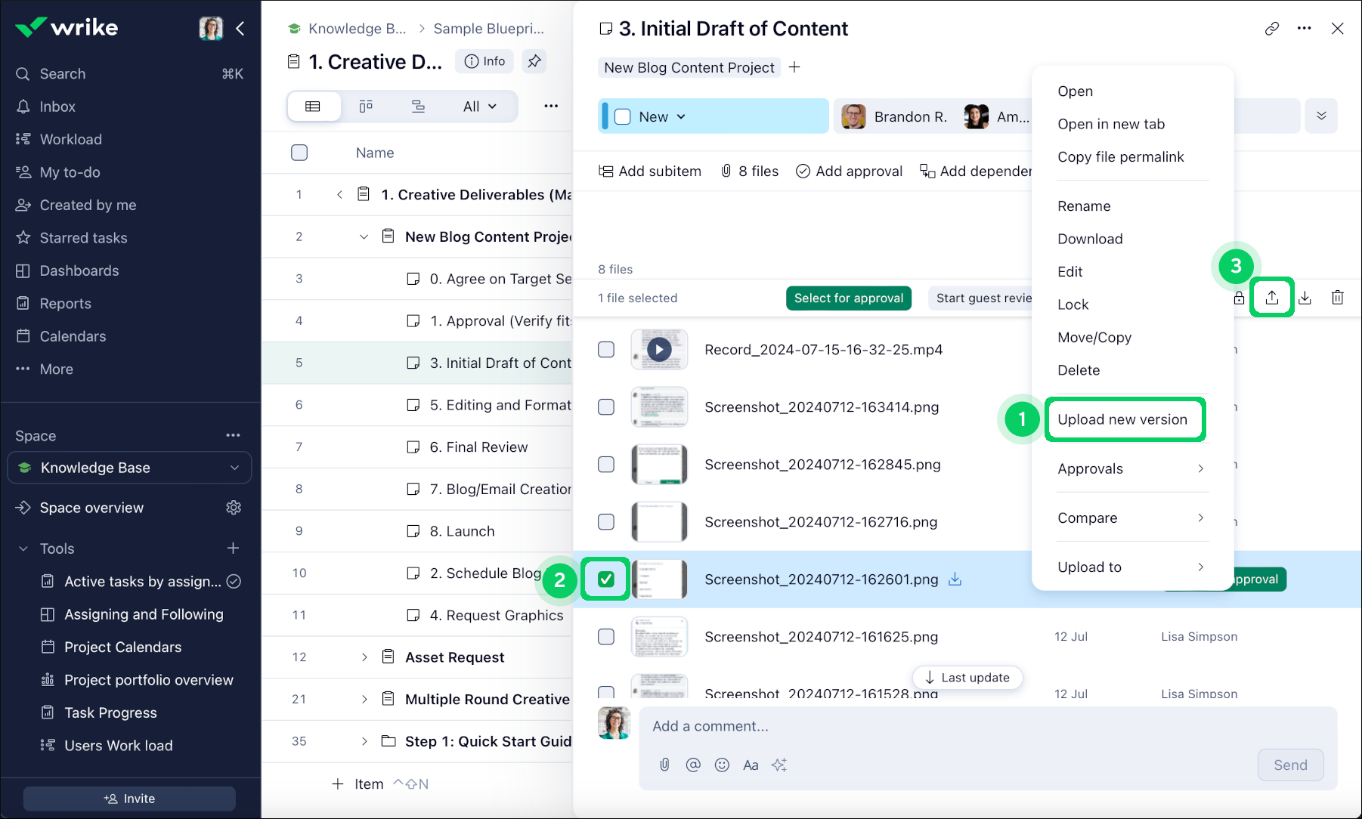Select the Screenshot_20240712-162845.png checkbox

(606, 465)
